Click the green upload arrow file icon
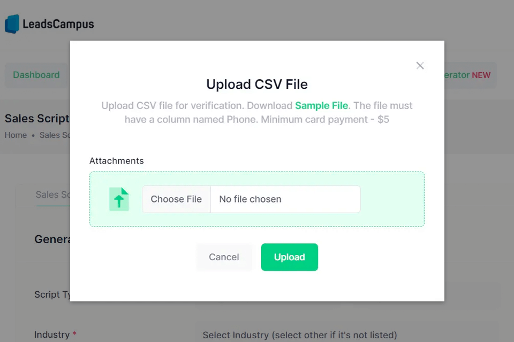514x342 pixels. (119, 199)
